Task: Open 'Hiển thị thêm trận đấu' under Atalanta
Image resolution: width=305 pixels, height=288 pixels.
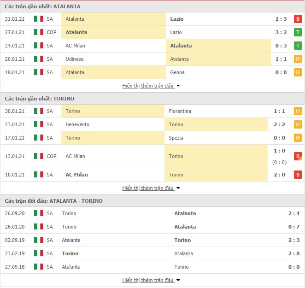Action: 147,86
